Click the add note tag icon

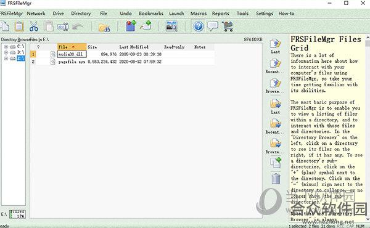click(146, 26)
